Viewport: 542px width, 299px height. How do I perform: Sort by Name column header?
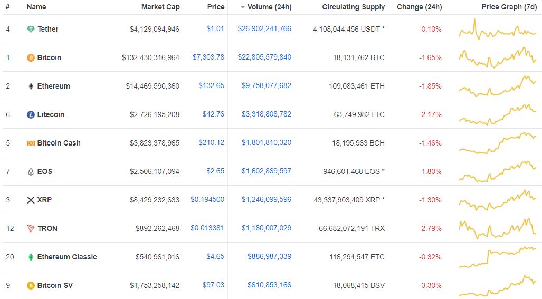[36, 7]
